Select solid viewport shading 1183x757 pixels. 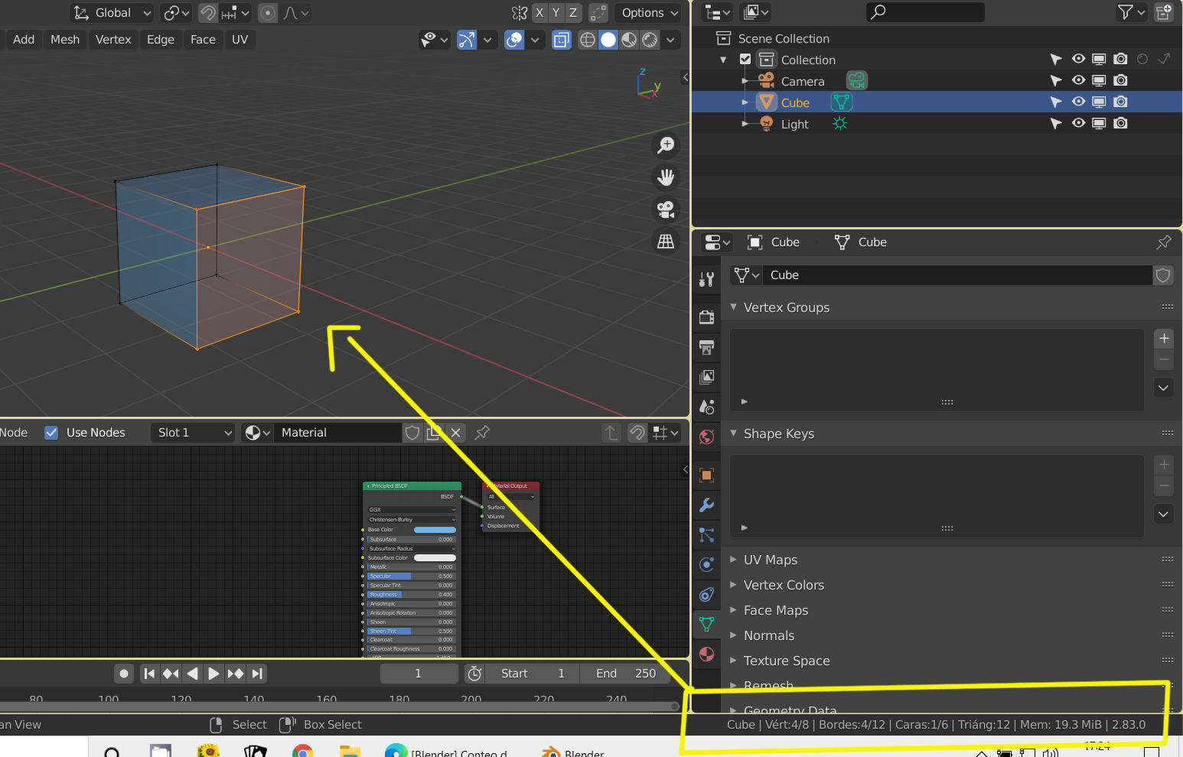pos(608,40)
